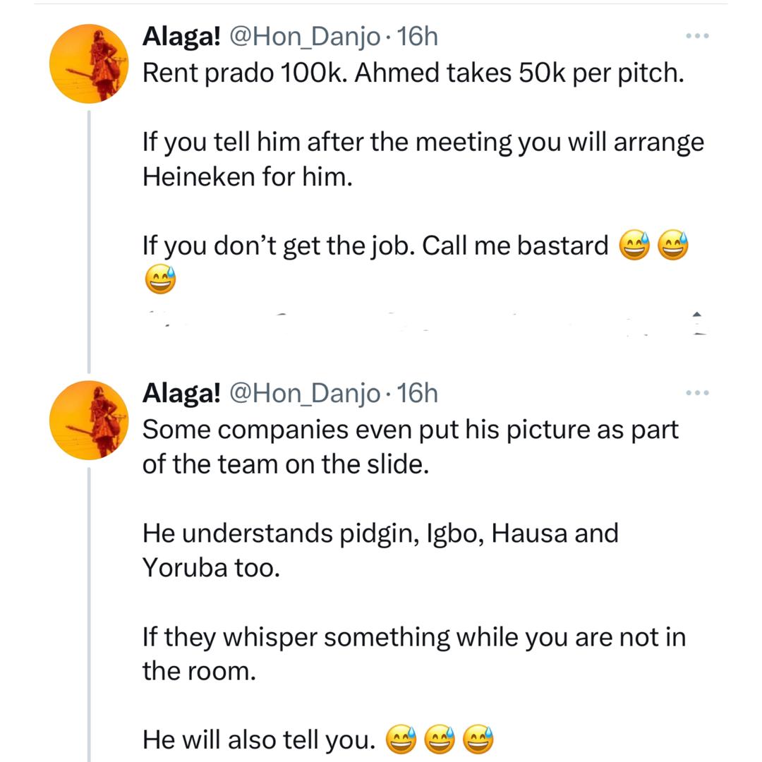762x762 pixels.
Task: Open more options on the Some companies tweet
Action: 698,392
